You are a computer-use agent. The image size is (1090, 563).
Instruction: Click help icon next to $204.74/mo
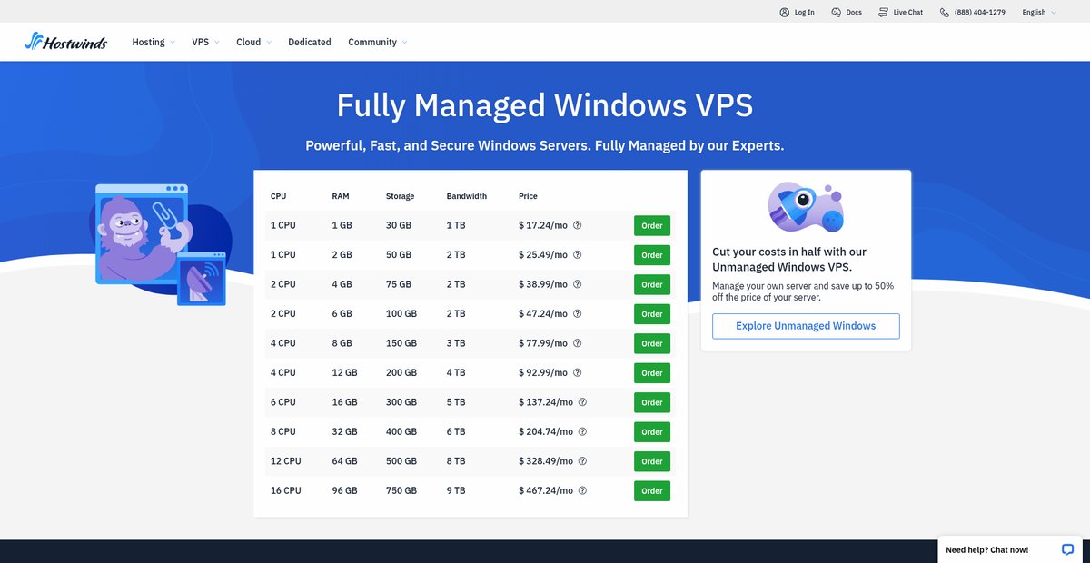coord(582,431)
